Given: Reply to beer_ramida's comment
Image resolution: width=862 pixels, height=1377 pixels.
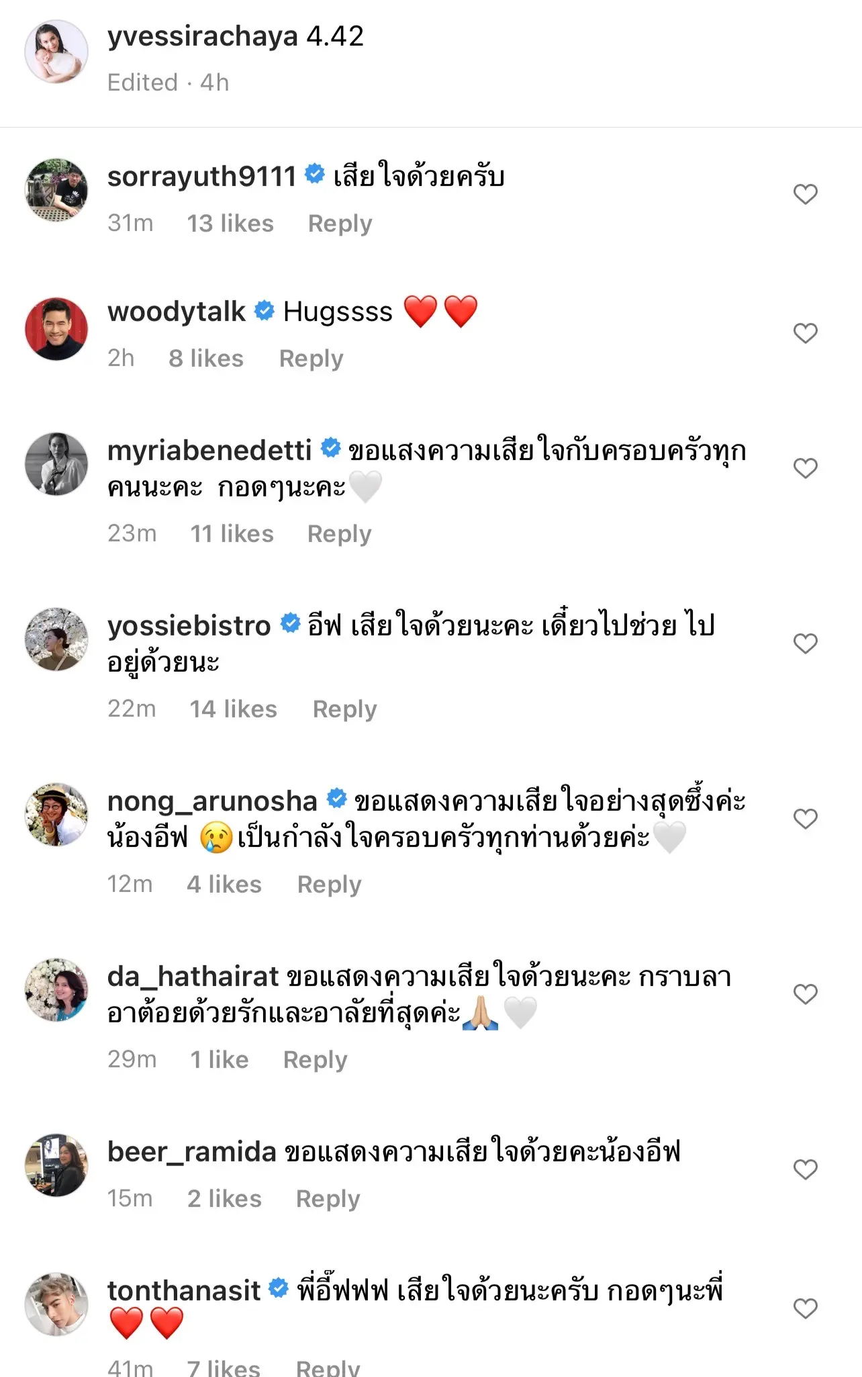Looking at the screenshot, I should click(328, 1199).
